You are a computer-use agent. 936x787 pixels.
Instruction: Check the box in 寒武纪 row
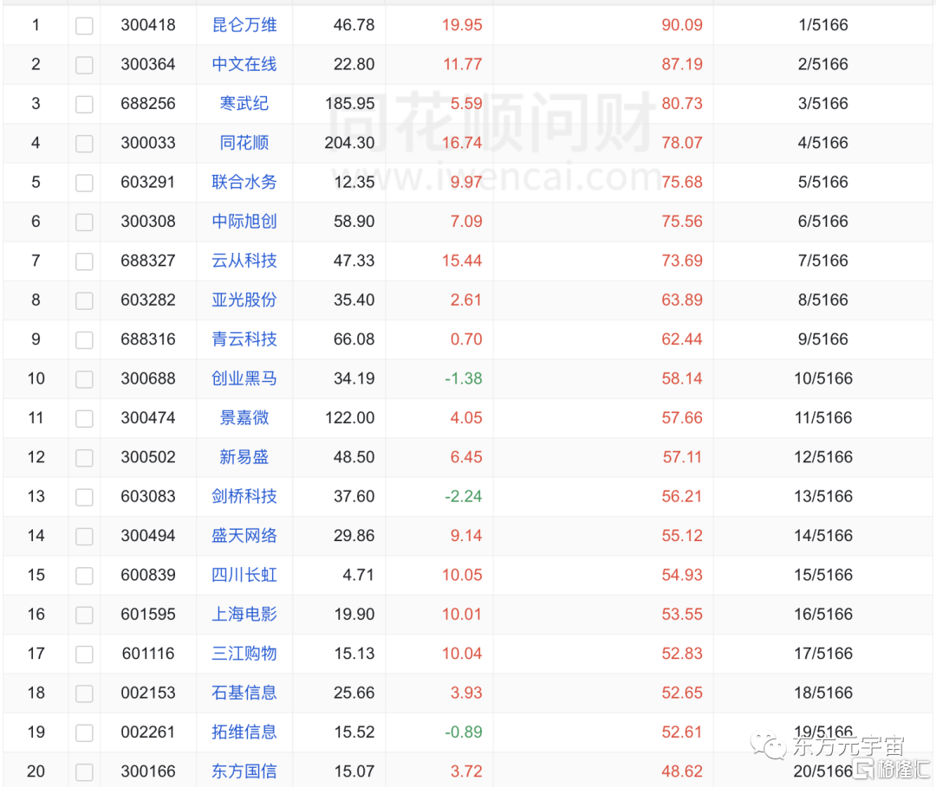(84, 105)
